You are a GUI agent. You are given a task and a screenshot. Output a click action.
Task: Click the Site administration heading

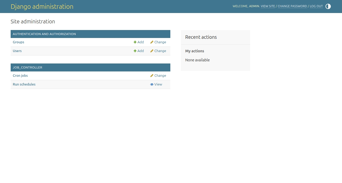33,22
